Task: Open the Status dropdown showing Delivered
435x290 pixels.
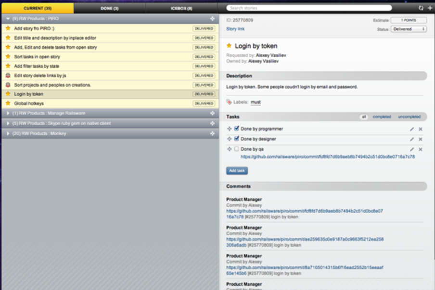Action: (409, 29)
